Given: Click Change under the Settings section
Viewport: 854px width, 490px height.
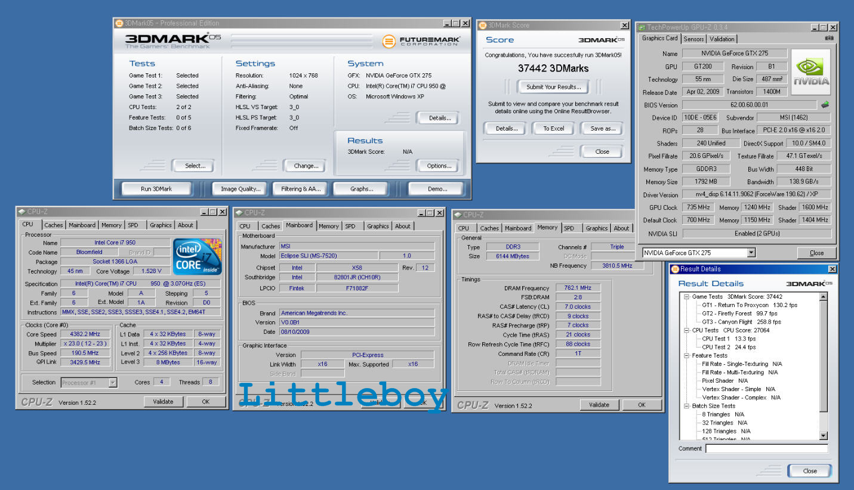Looking at the screenshot, I should (306, 166).
